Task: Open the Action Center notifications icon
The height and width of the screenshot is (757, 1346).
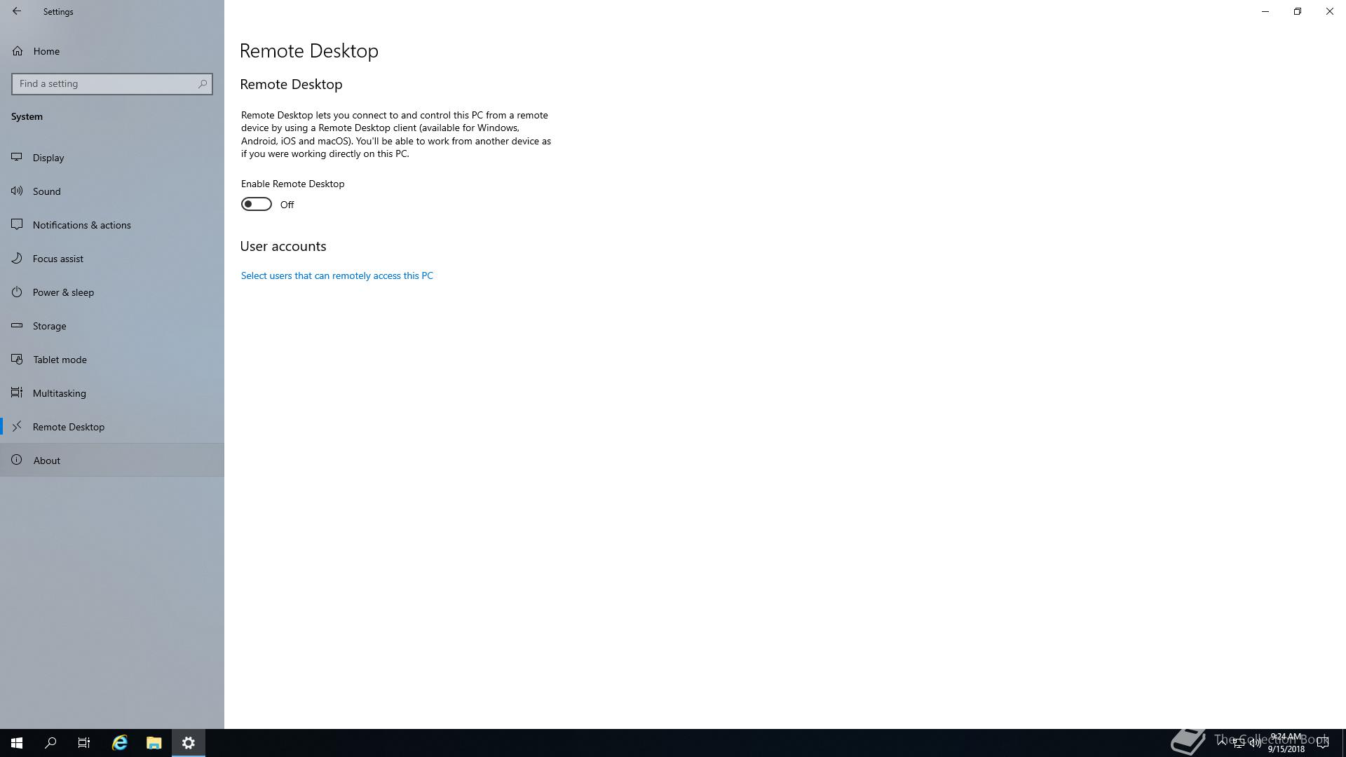Action: [x=1323, y=743]
